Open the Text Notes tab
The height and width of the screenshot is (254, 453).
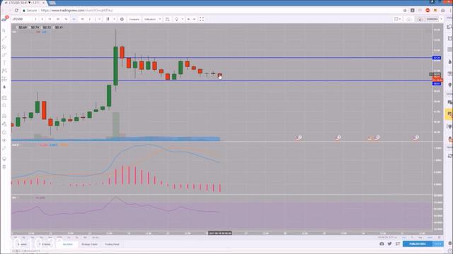45,244
